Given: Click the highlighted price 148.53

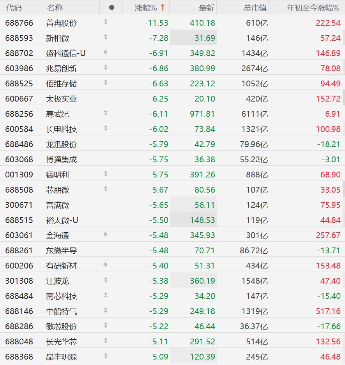Looking at the screenshot, I should [202, 220].
